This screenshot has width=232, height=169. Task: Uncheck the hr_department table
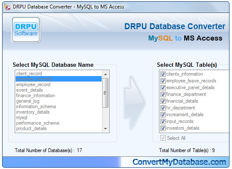[x=163, y=108]
